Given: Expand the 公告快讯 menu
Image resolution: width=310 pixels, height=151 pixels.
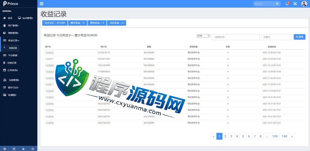Looking at the screenshot, I should click(11, 70).
